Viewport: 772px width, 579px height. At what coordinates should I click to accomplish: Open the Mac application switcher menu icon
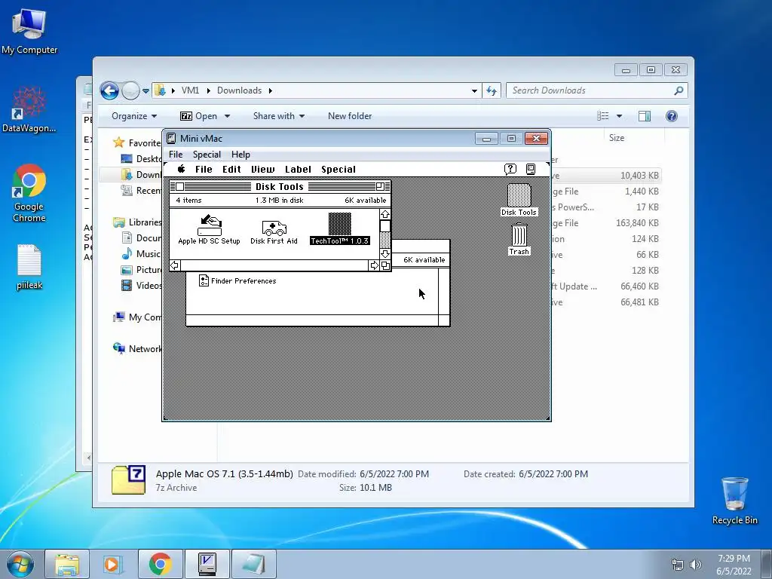531,169
